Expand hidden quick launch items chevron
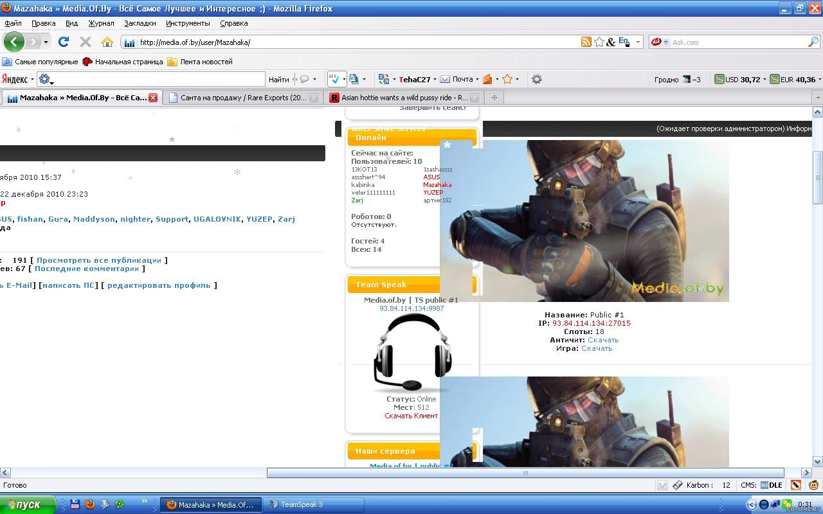The width and height of the screenshot is (823, 514). click(x=145, y=502)
